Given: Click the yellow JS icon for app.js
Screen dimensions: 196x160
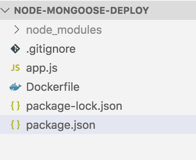Looking at the screenshot, I should point(16,68).
